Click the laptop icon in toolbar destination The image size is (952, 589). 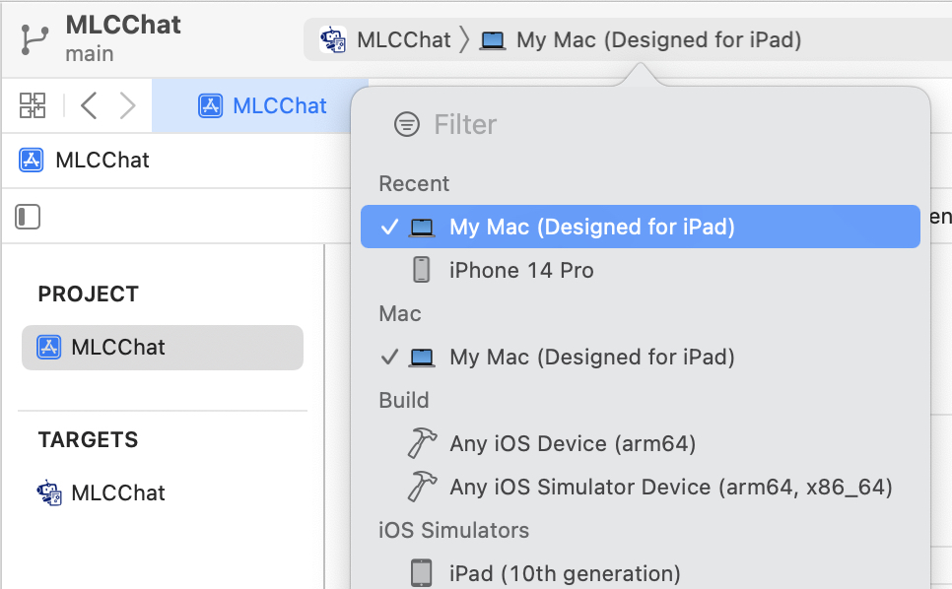click(x=493, y=40)
